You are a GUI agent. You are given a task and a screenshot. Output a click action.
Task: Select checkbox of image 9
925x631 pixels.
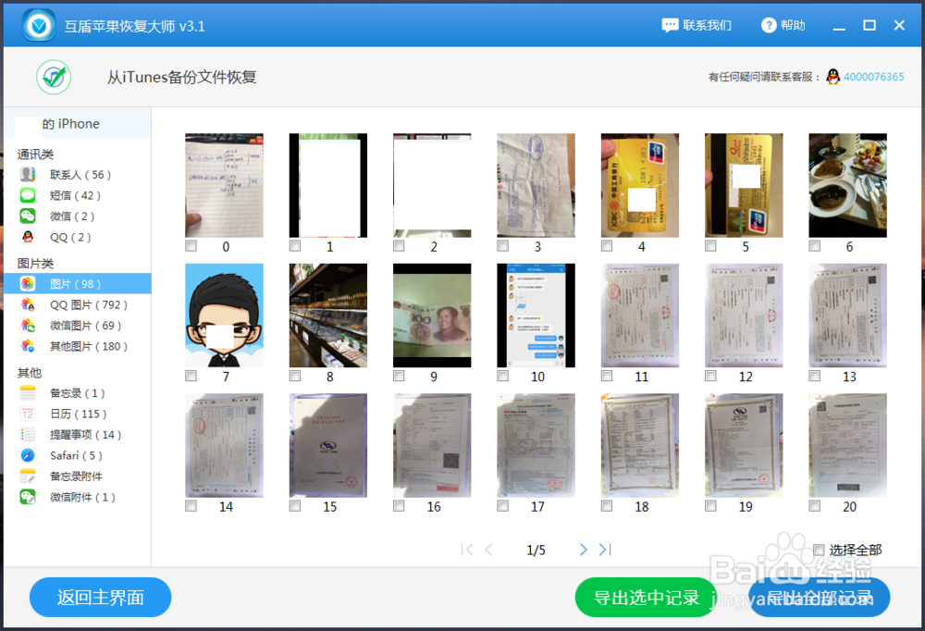[x=399, y=376]
